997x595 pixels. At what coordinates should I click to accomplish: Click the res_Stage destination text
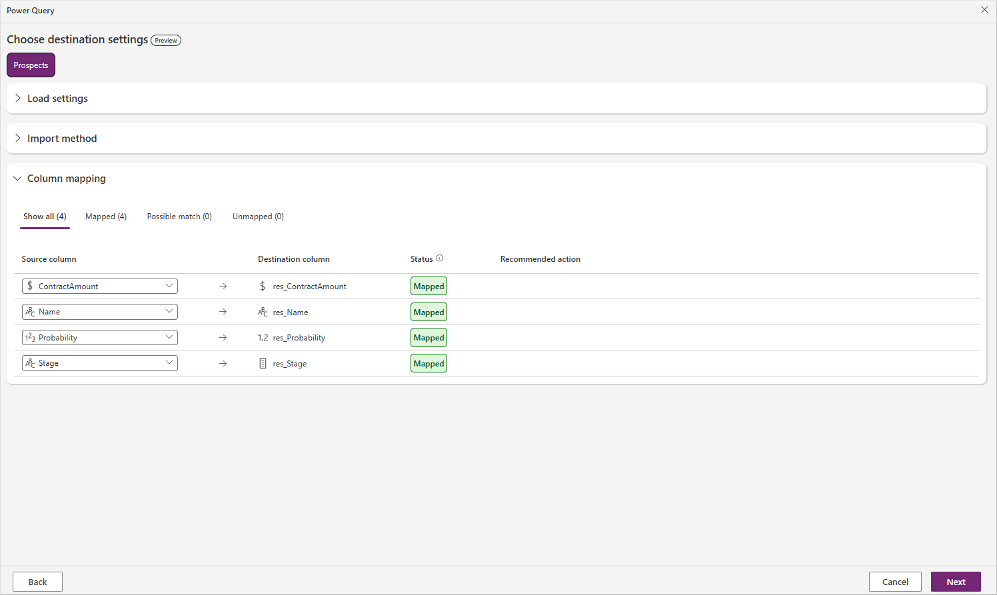pyautogui.click(x=290, y=364)
